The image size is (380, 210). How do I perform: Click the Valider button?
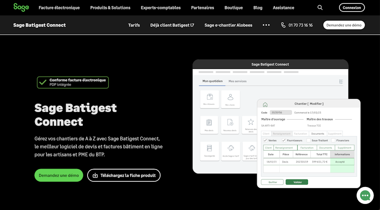point(297,182)
